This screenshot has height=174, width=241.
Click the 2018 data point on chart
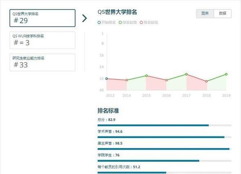(206, 81)
